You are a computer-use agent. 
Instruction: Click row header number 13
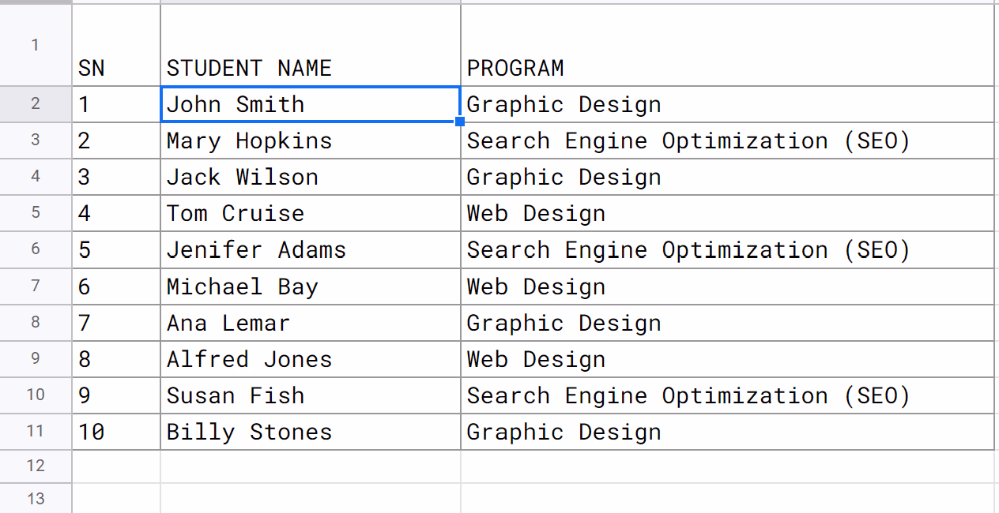[36, 499]
